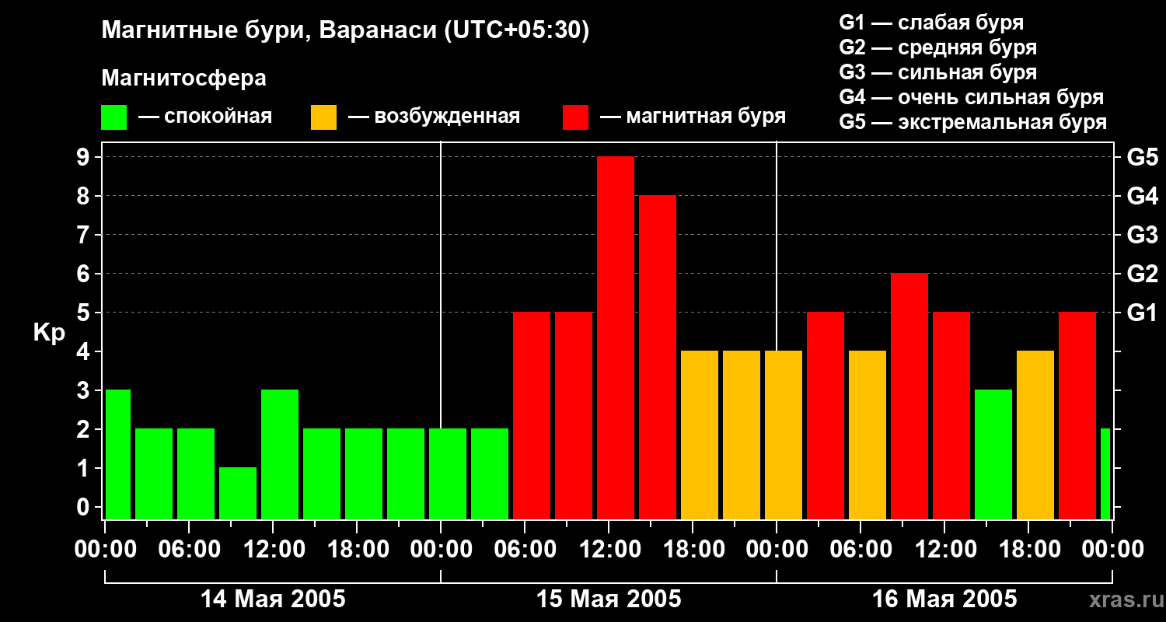Click the 'G3' label on the right axis

[x=1143, y=236]
